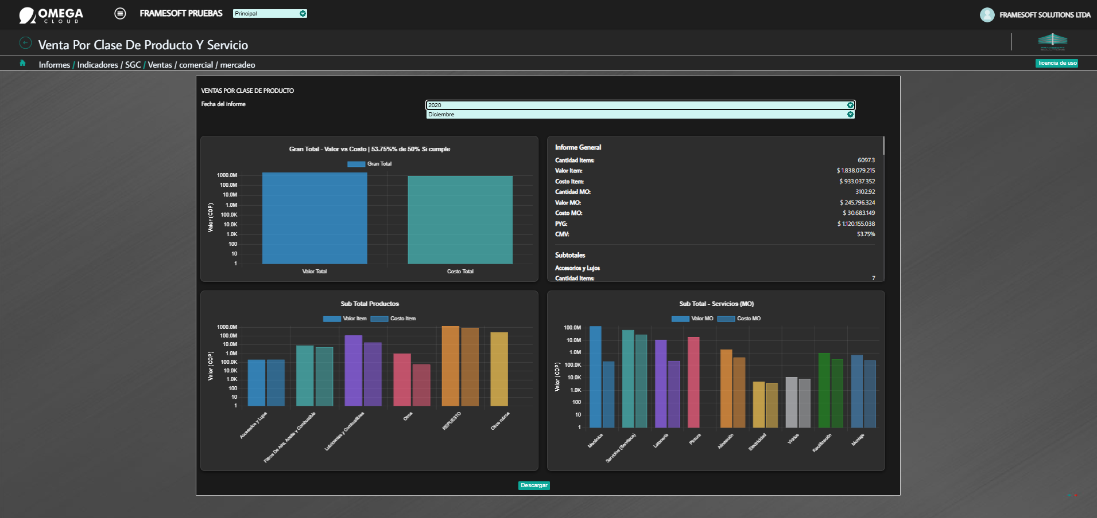Viewport: 1097px width, 518px height.
Task: Open Indicadores breadcrumb link
Action: [x=98, y=65]
